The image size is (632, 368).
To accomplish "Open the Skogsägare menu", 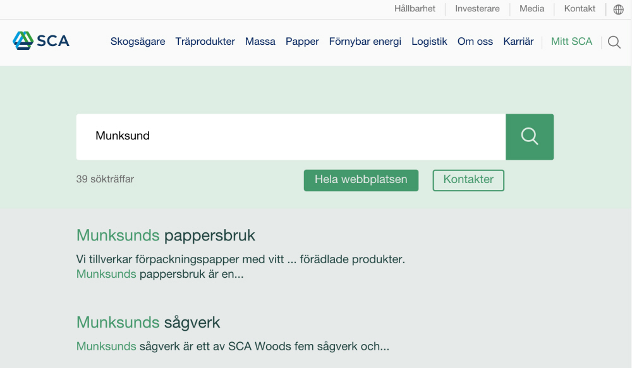I will pos(138,42).
